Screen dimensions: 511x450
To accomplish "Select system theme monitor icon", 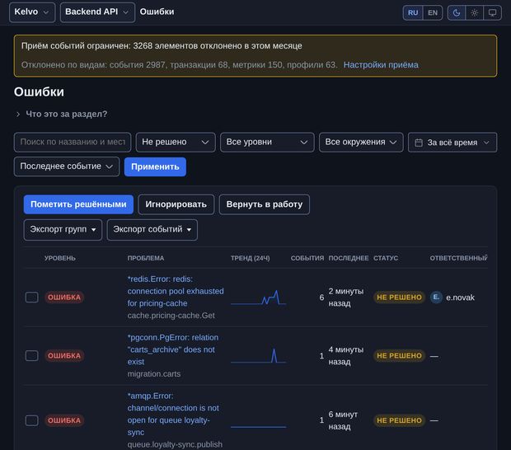I will [x=492, y=12].
